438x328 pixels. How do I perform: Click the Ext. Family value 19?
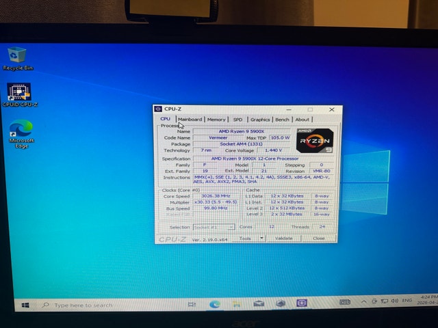coord(205,171)
